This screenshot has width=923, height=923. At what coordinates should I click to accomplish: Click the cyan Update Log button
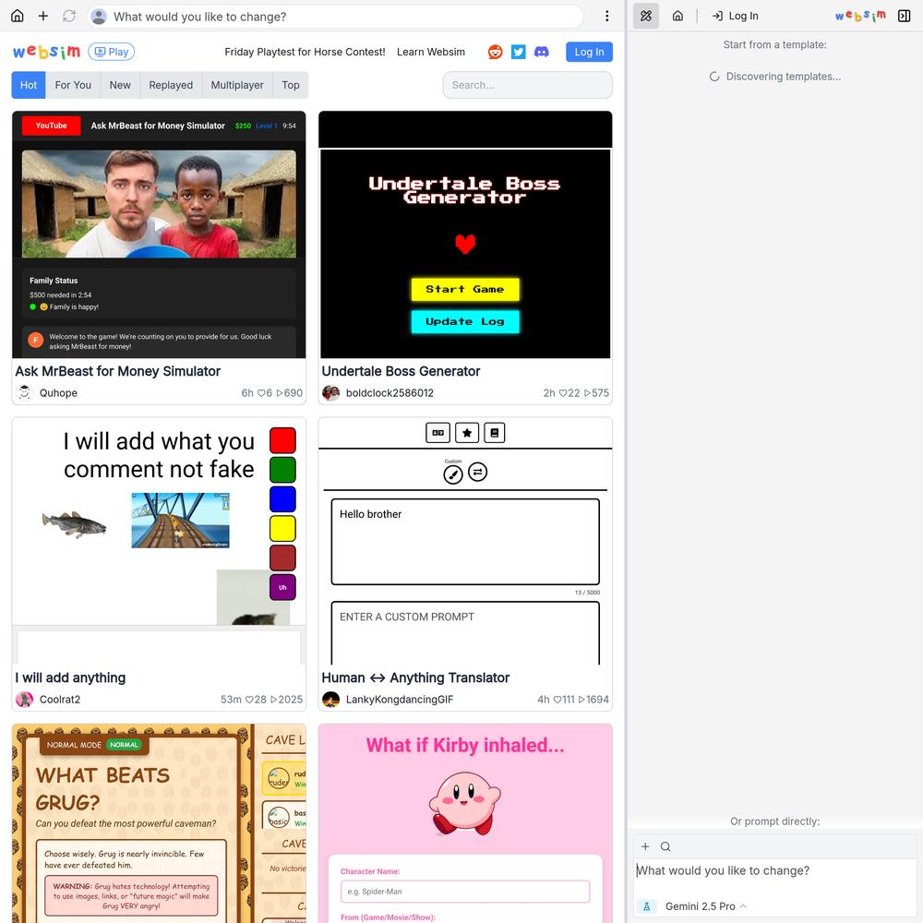(x=465, y=321)
